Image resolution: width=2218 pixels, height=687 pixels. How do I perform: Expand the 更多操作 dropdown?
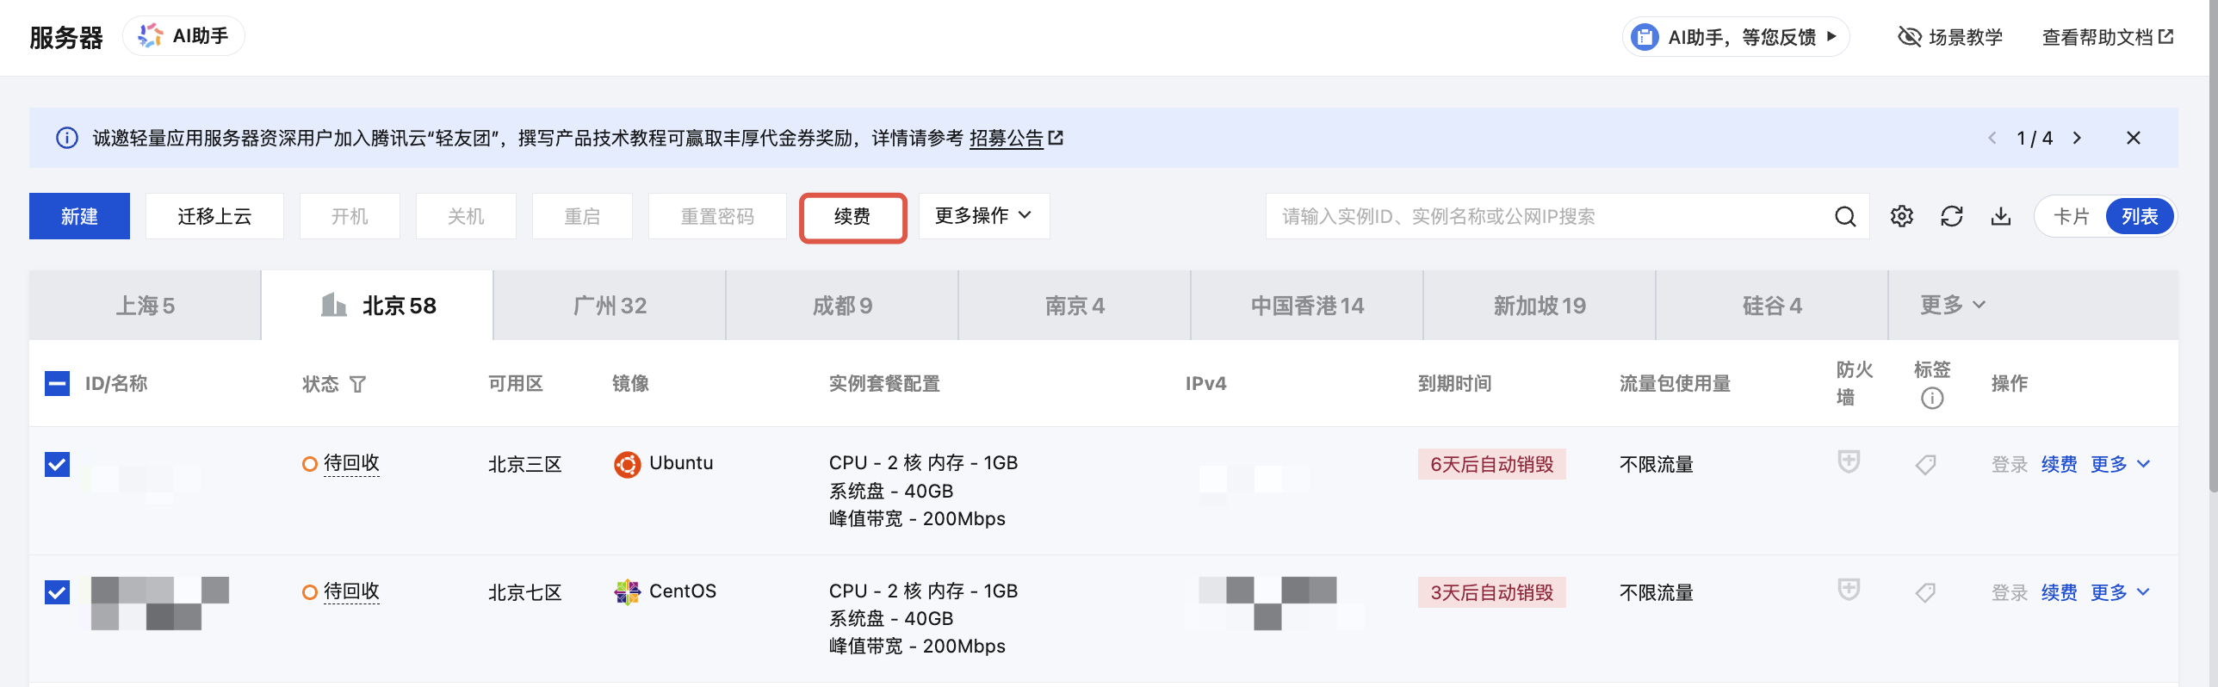point(983,215)
